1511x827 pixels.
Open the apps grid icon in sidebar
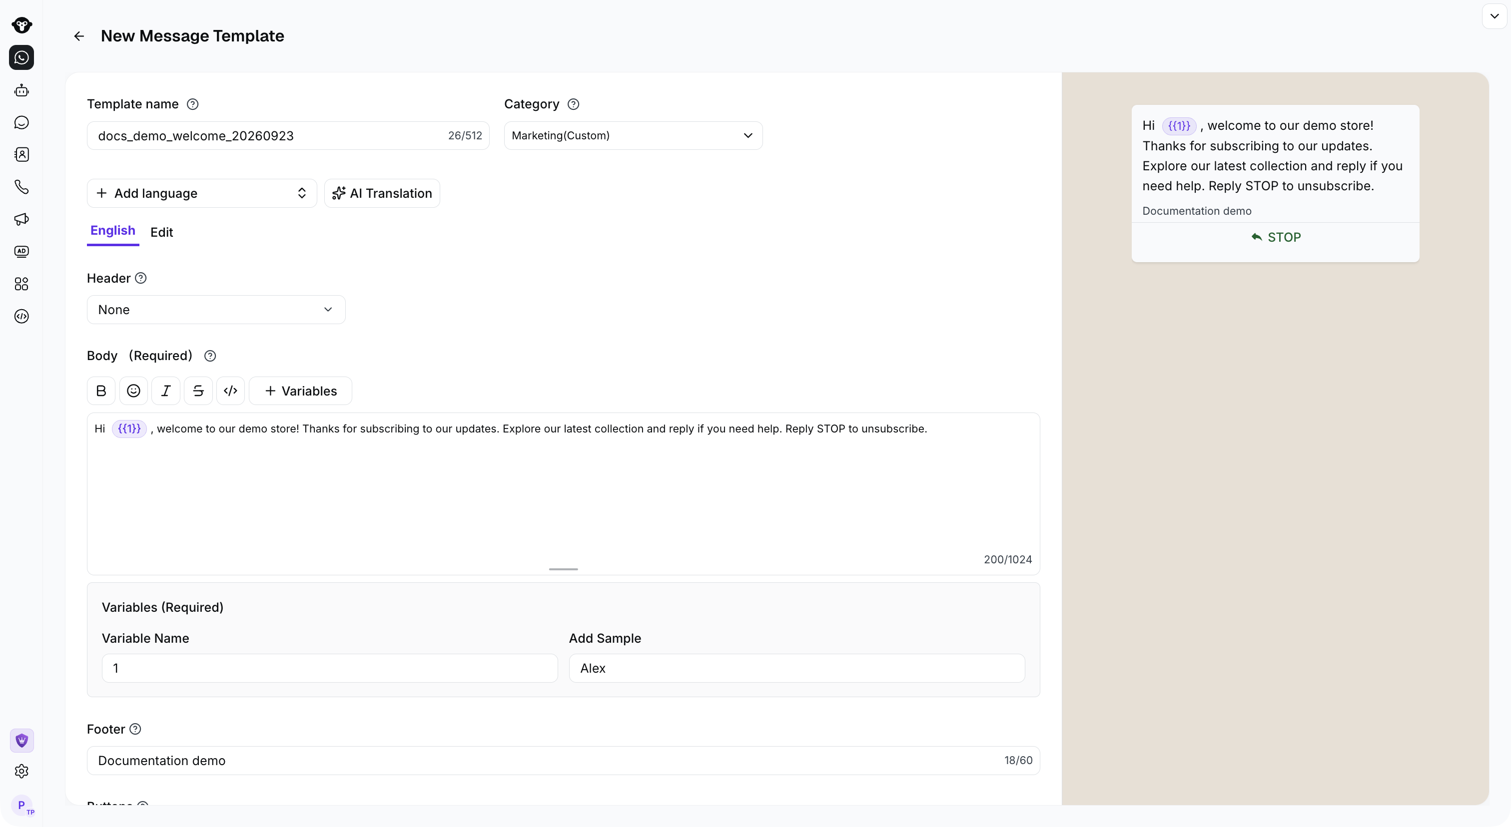click(x=21, y=284)
